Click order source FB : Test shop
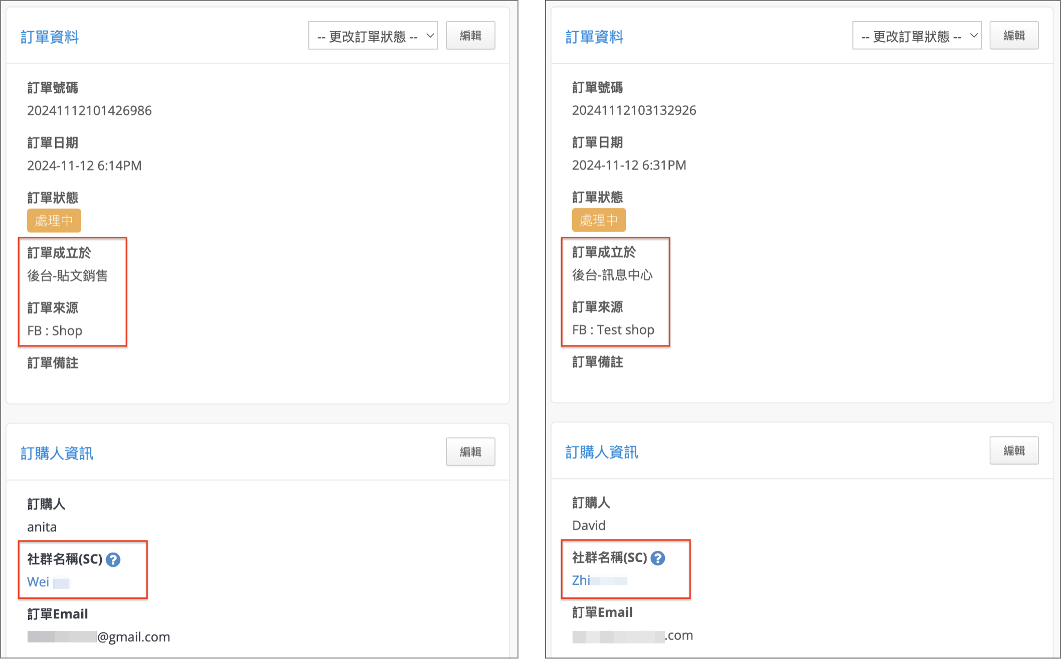The width and height of the screenshot is (1063, 660). pos(613,329)
